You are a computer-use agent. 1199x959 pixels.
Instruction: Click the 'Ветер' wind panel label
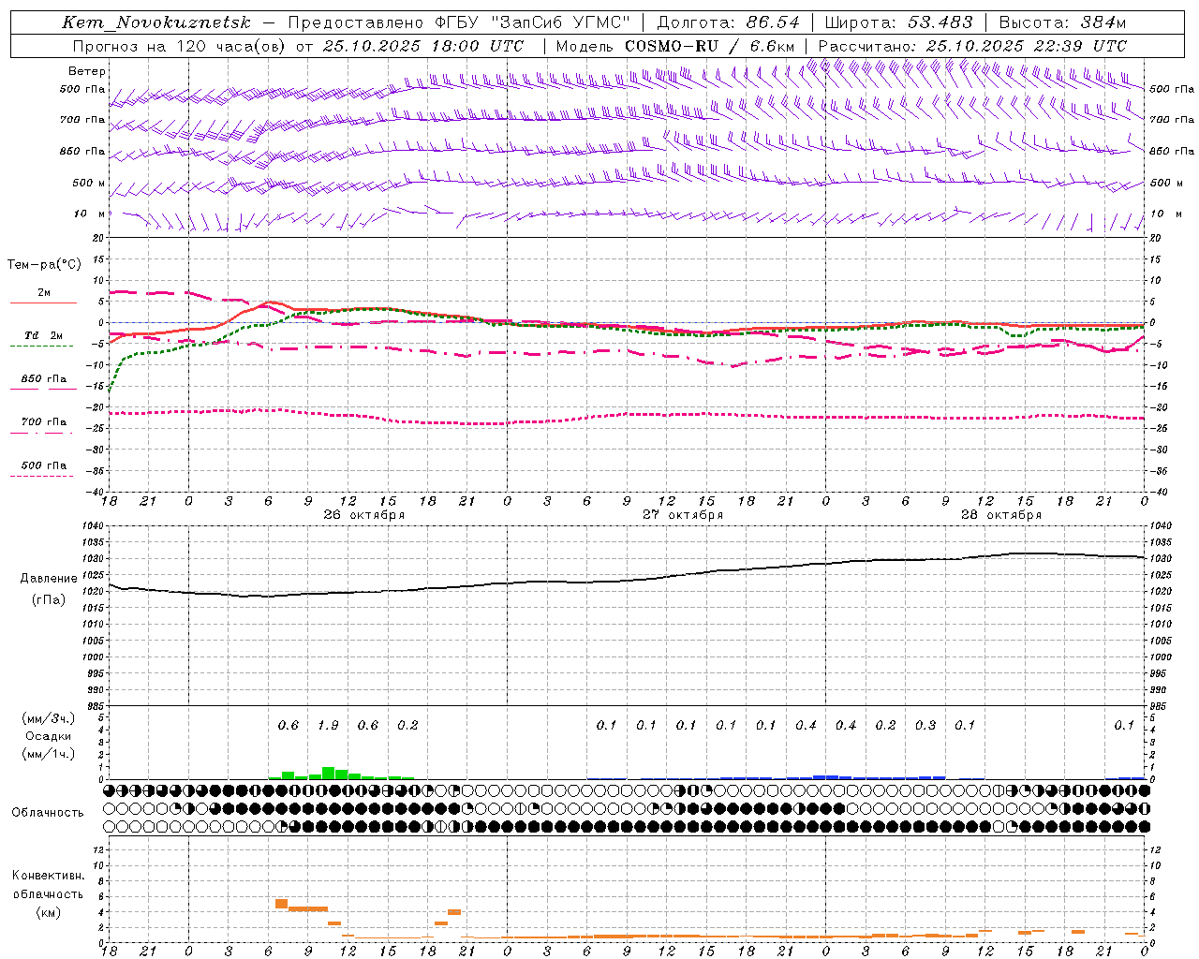(86, 71)
